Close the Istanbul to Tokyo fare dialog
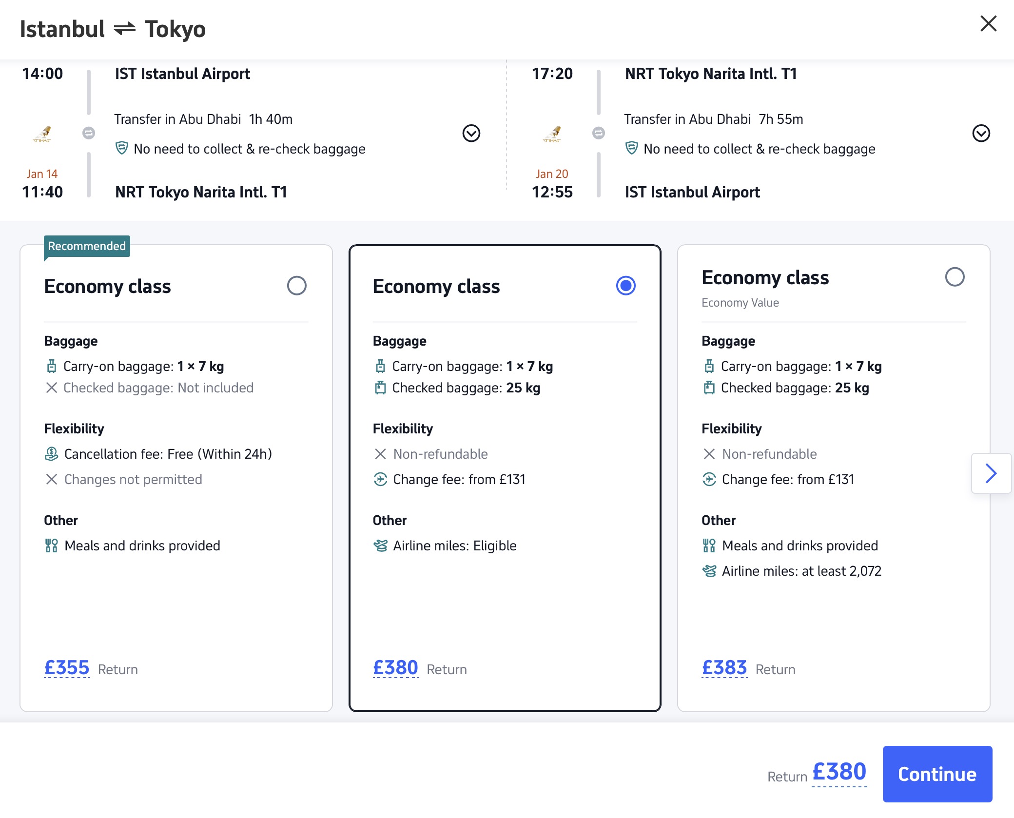 click(x=988, y=23)
